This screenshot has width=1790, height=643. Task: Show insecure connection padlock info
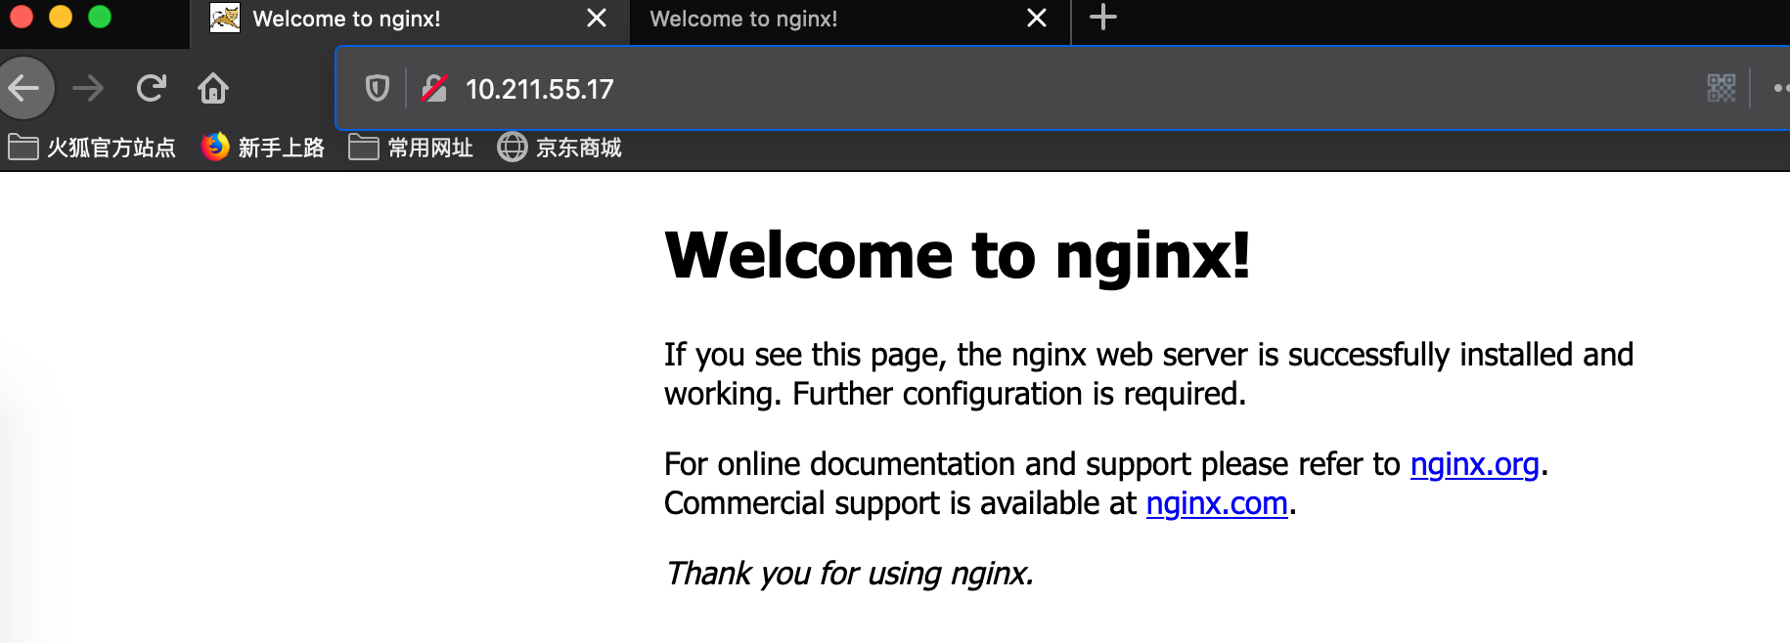[434, 88]
